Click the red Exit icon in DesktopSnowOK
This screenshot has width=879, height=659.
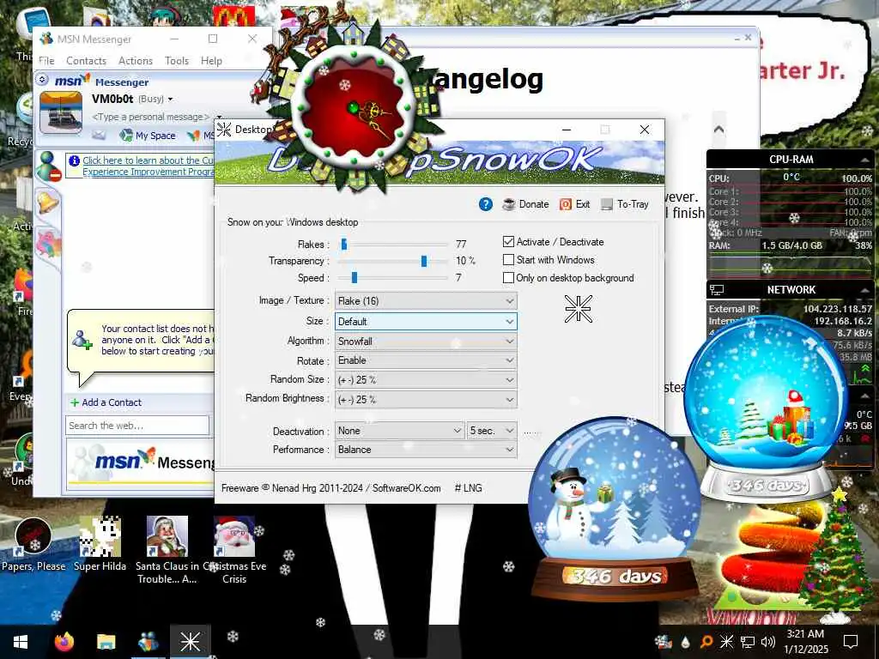point(566,204)
